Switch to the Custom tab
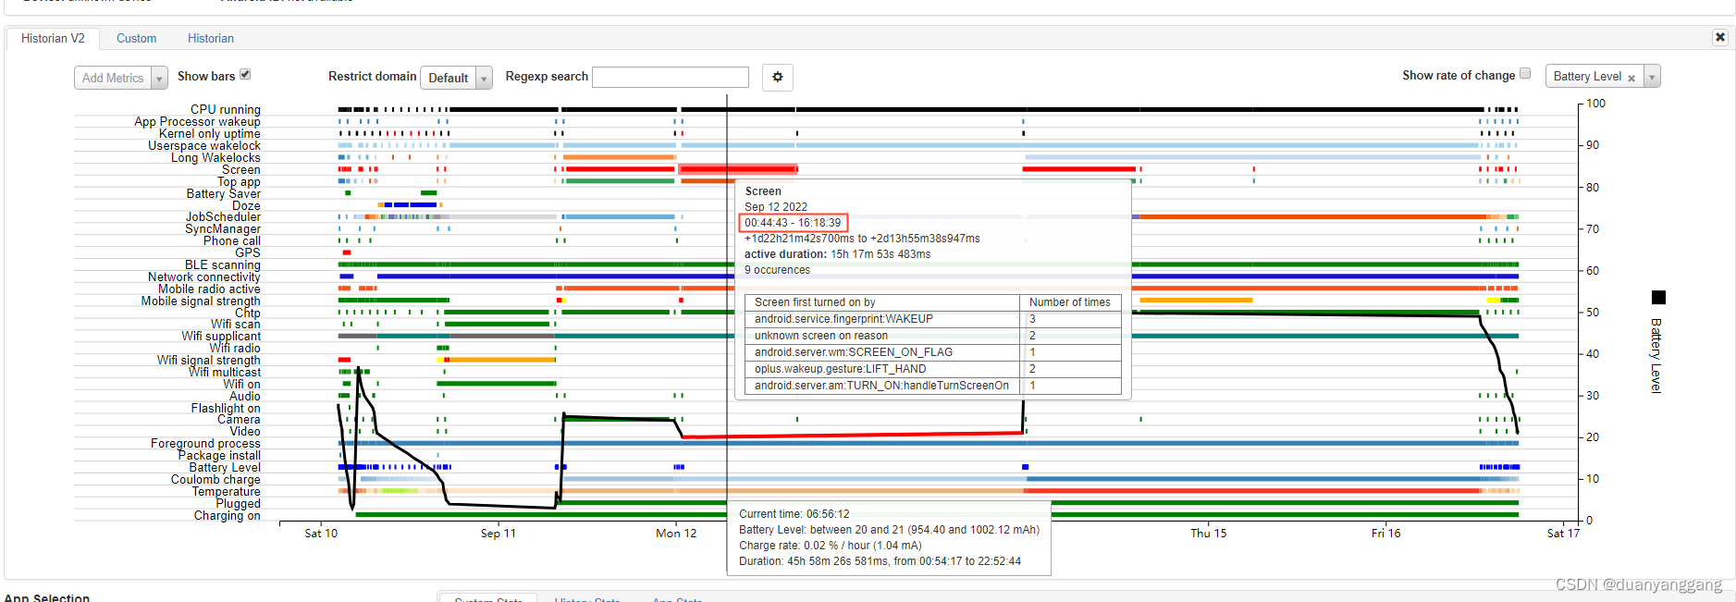The image size is (1736, 602). (136, 38)
